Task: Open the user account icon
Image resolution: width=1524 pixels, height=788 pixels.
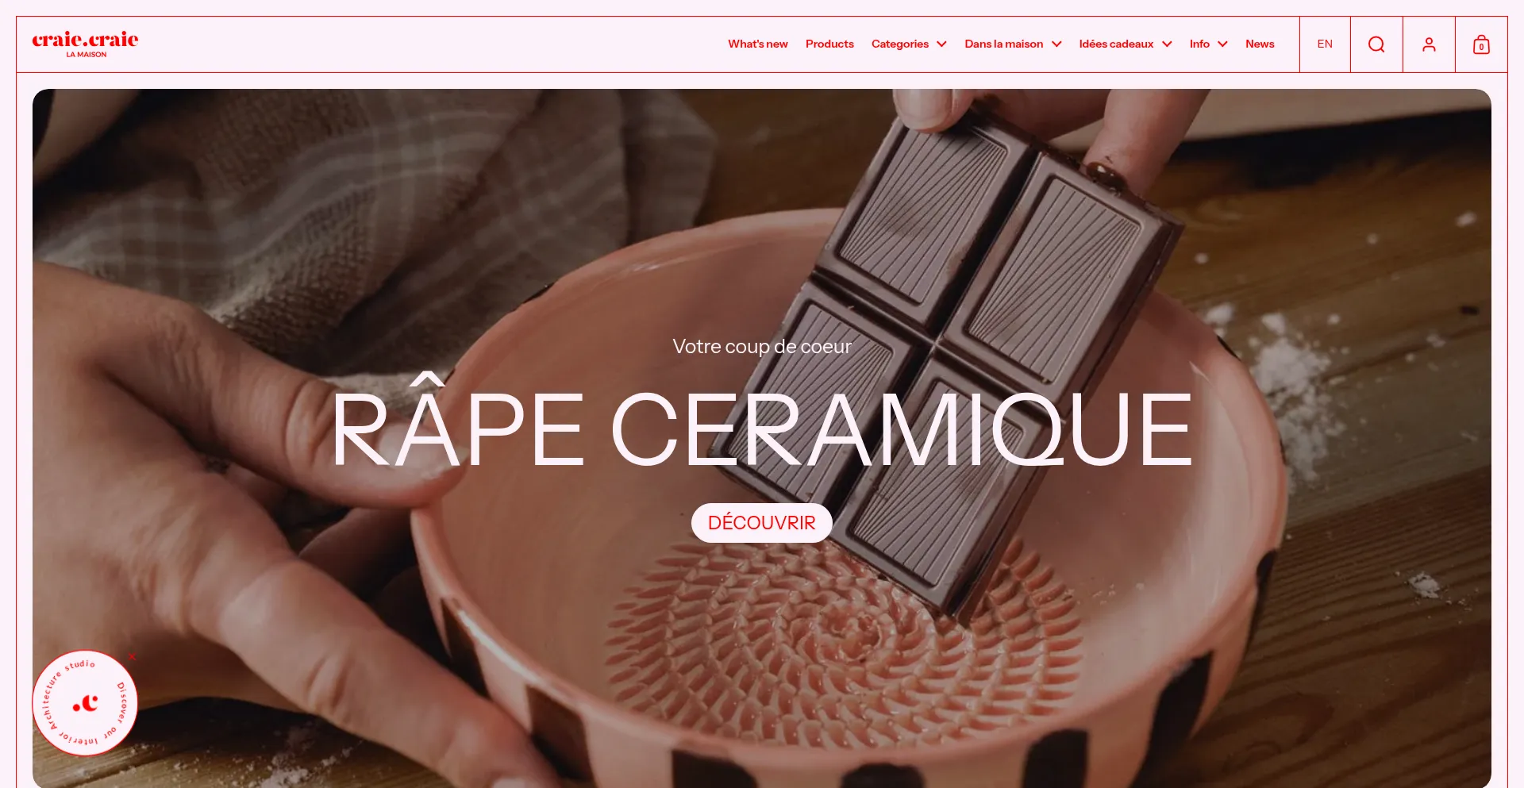Action: click(x=1429, y=44)
